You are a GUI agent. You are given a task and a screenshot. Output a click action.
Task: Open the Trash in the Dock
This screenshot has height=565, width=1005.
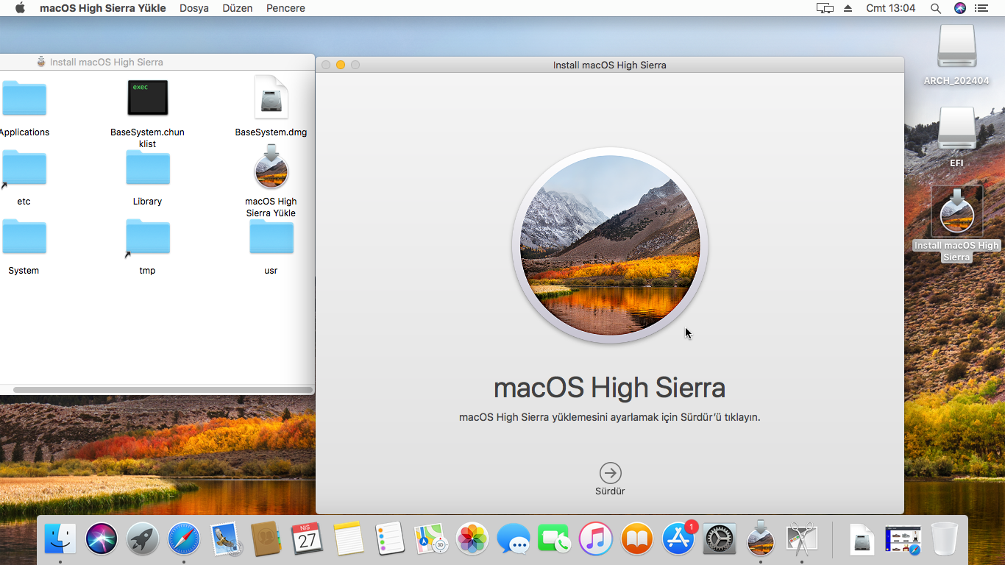(945, 539)
